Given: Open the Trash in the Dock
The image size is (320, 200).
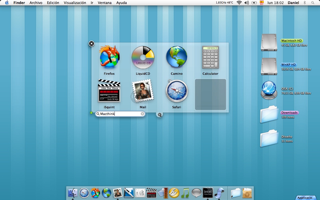Looking at the screenshot, I should (247, 193).
